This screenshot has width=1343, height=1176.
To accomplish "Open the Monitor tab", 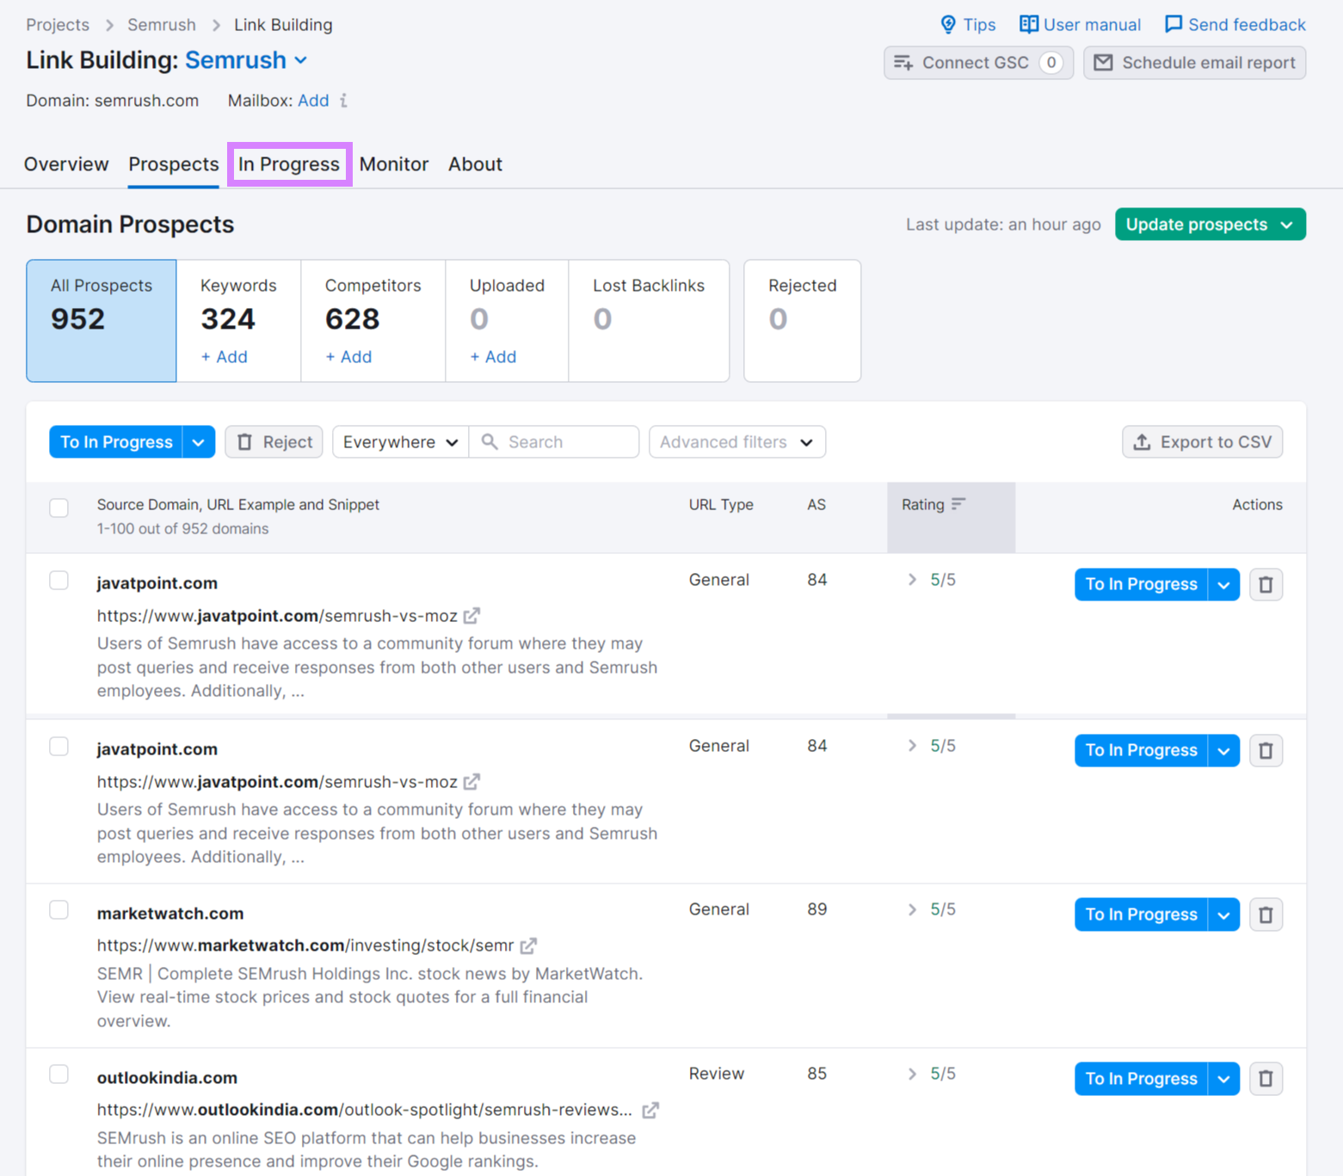I will [393, 163].
